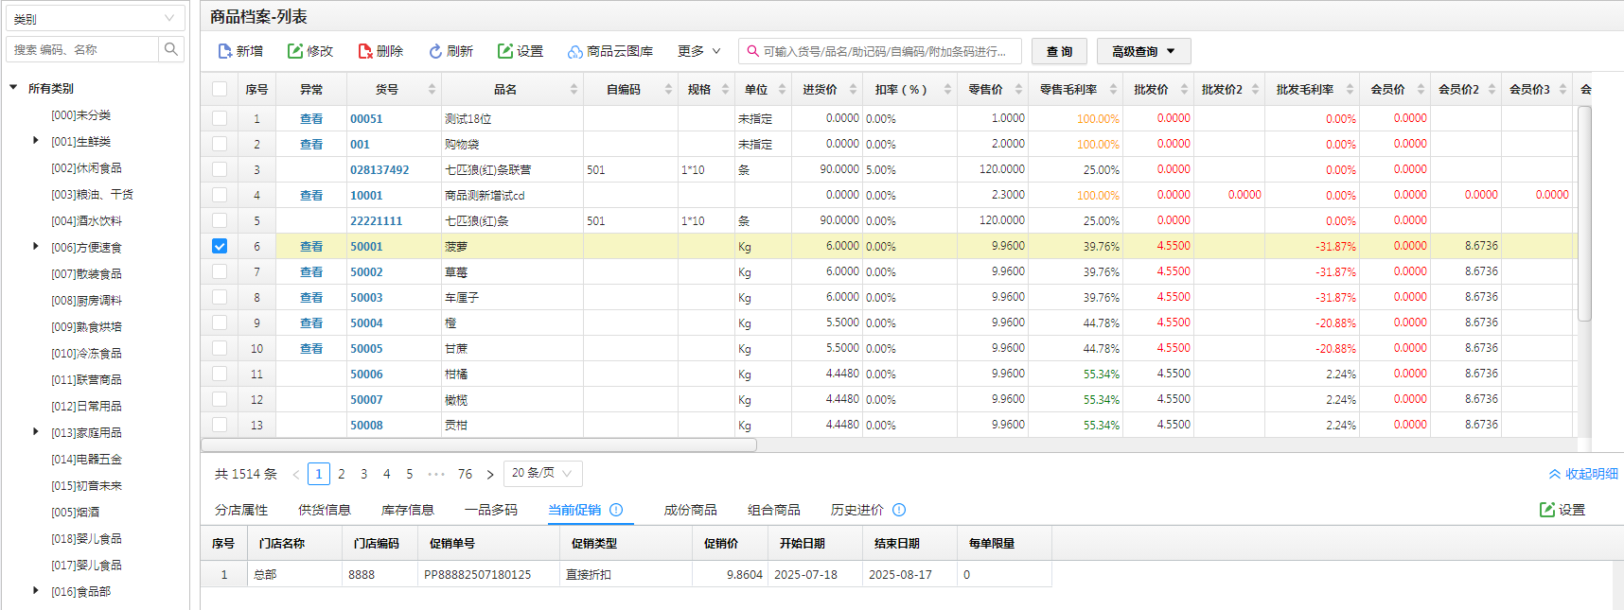Click the 删除 (delete) toolbar icon
The height and width of the screenshot is (610, 1624).
click(365, 51)
